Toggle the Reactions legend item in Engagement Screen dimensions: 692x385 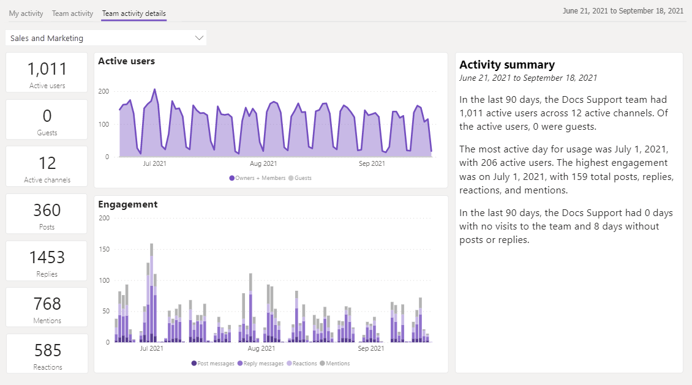[302, 364]
